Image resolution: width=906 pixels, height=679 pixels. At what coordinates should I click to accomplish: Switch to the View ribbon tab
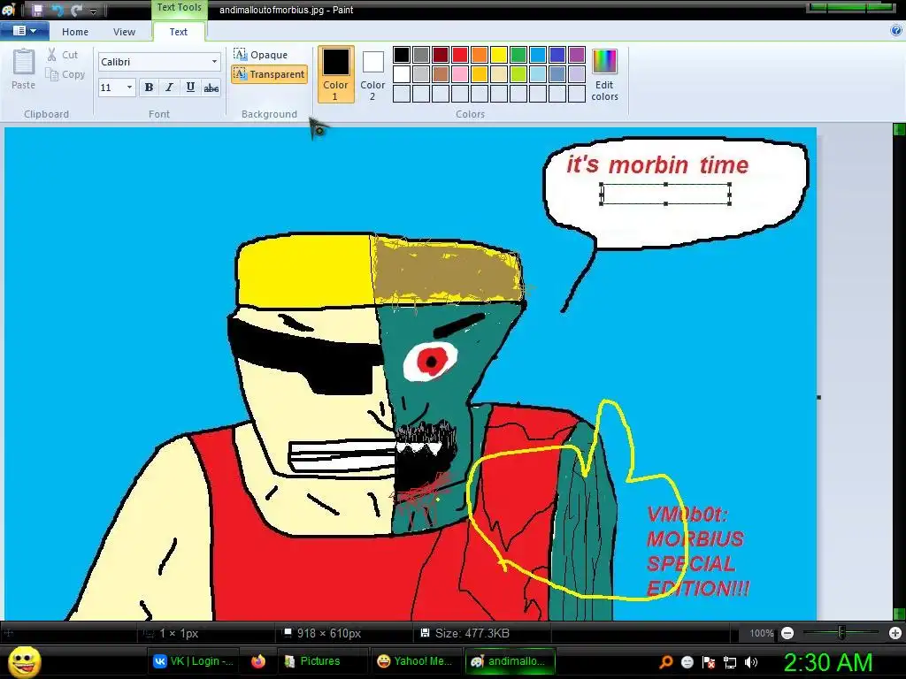[124, 32]
